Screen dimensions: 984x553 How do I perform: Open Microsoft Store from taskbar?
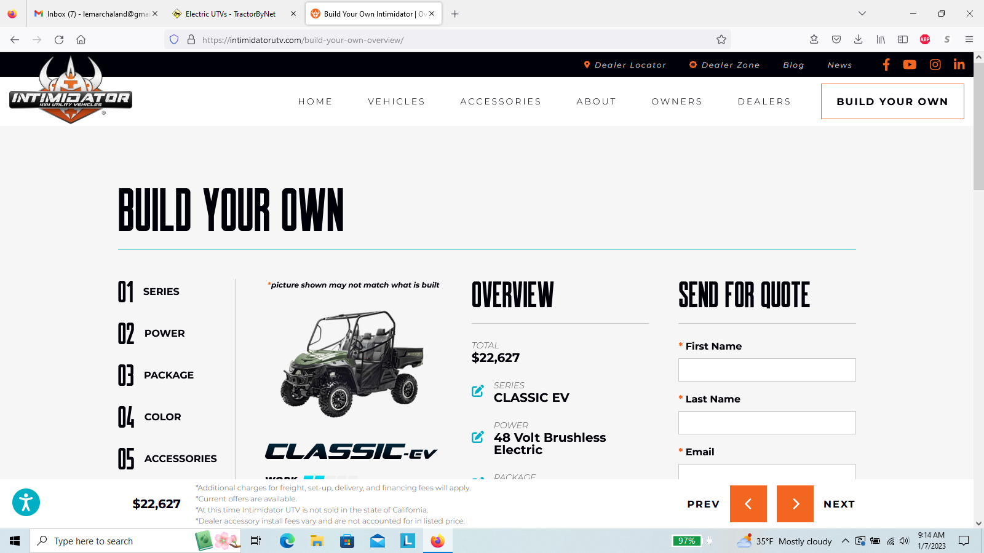347,541
